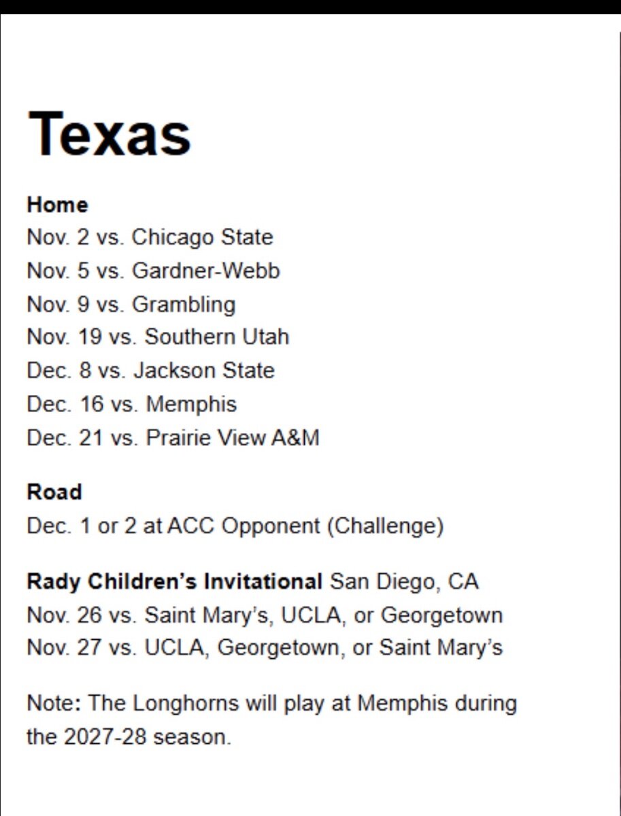Click the word Georgetown in Nov. 26 line
Viewport: 621px width, 816px height.
(x=441, y=615)
